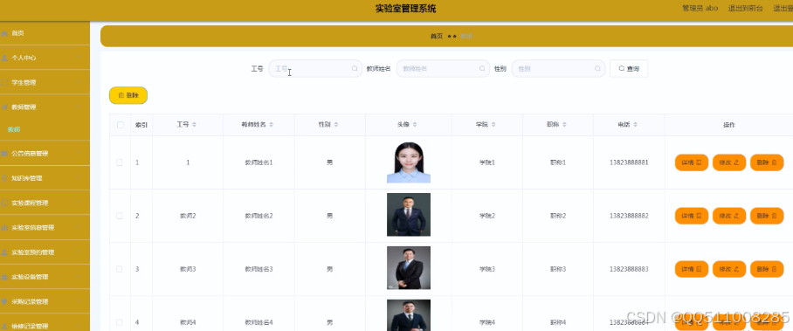Open 详情 for row 教师姓名1
Screen dimensions: 793x331
pyautogui.click(x=692, y=162)
